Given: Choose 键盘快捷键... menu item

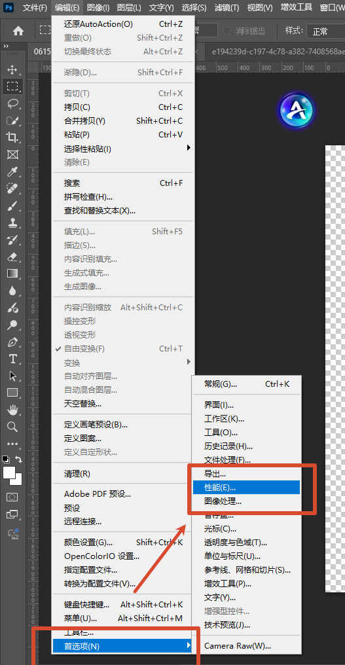Looking at the screenshot, I should click(122, 604).
